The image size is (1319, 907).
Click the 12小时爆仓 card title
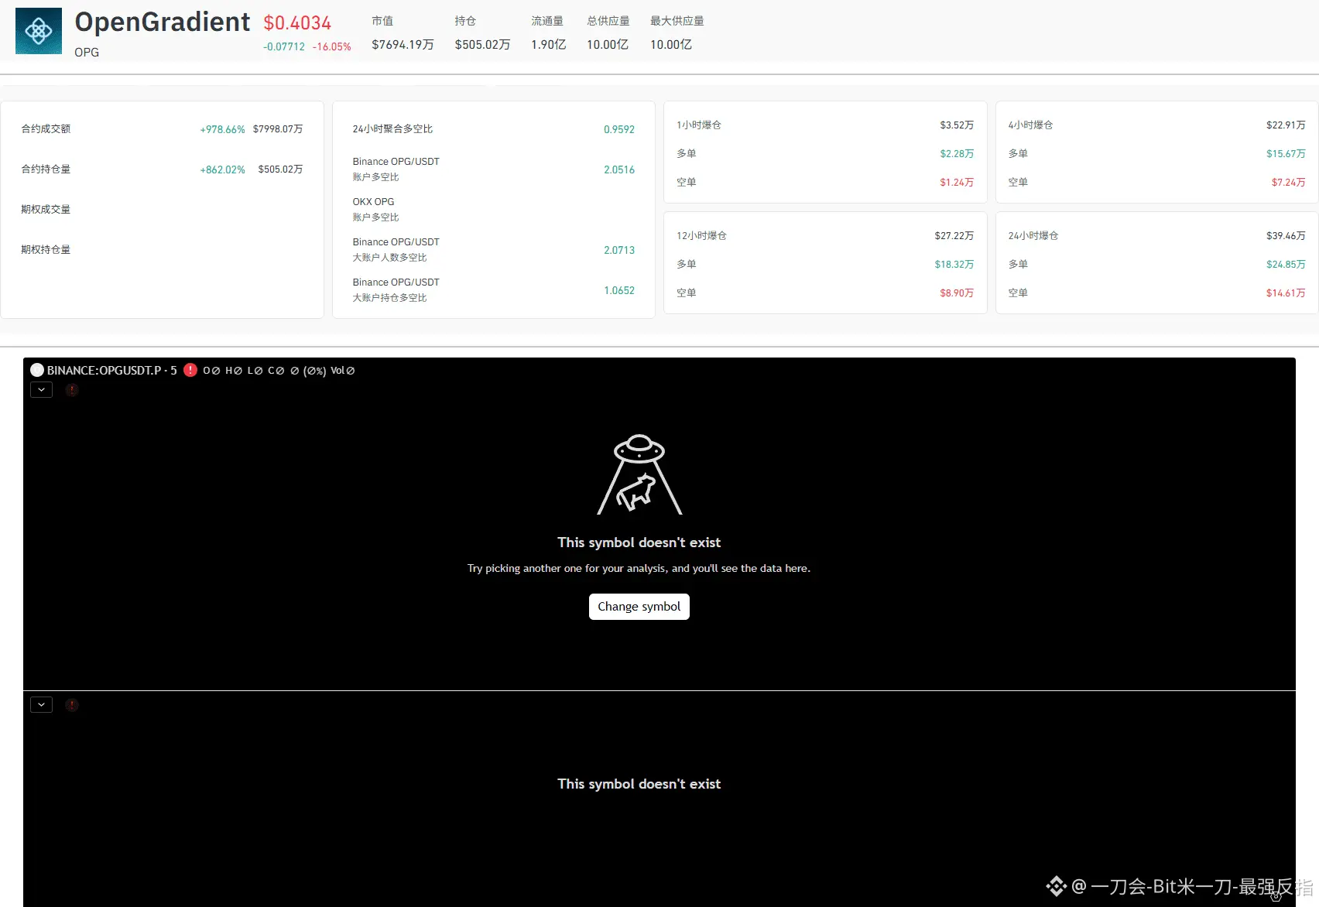701,236
